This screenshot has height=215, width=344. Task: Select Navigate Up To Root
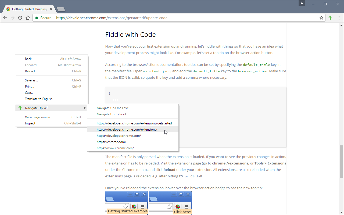pos(111,114)
